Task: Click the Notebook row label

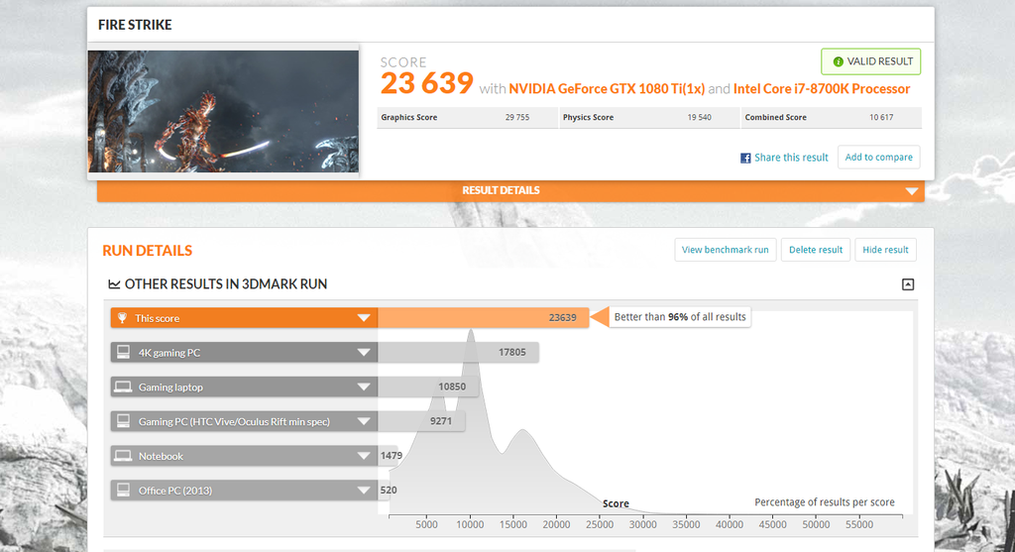Action: [161, 456]
